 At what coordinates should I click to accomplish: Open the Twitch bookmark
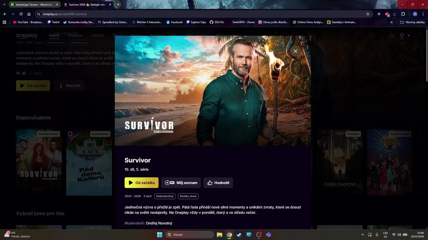pyautogui.click(x=53, y=22)
